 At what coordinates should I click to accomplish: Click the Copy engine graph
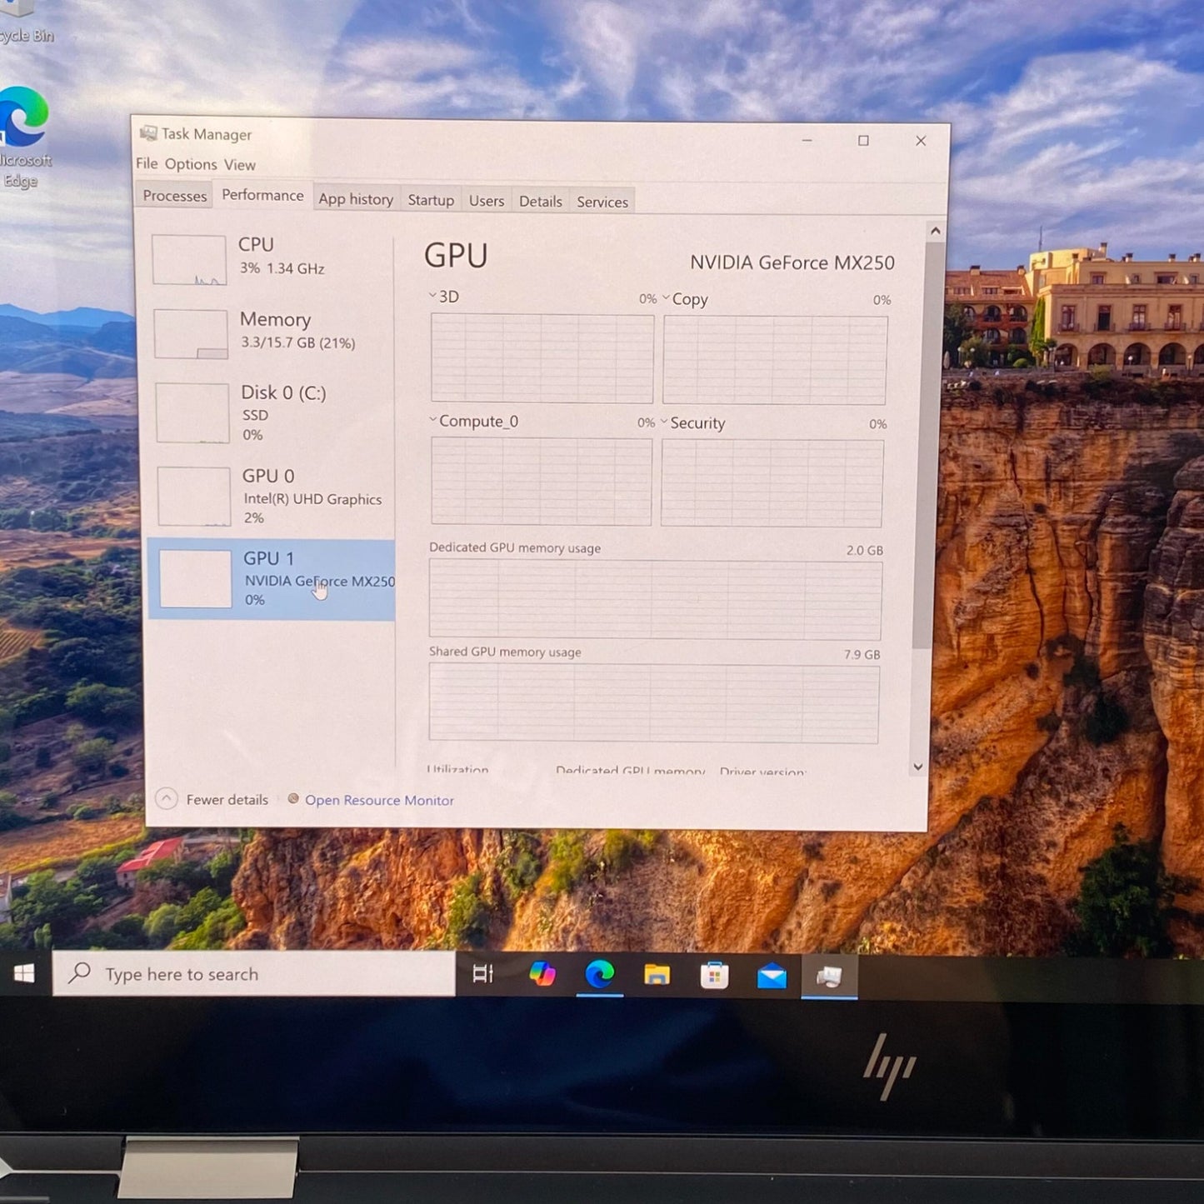click(775, 360)
